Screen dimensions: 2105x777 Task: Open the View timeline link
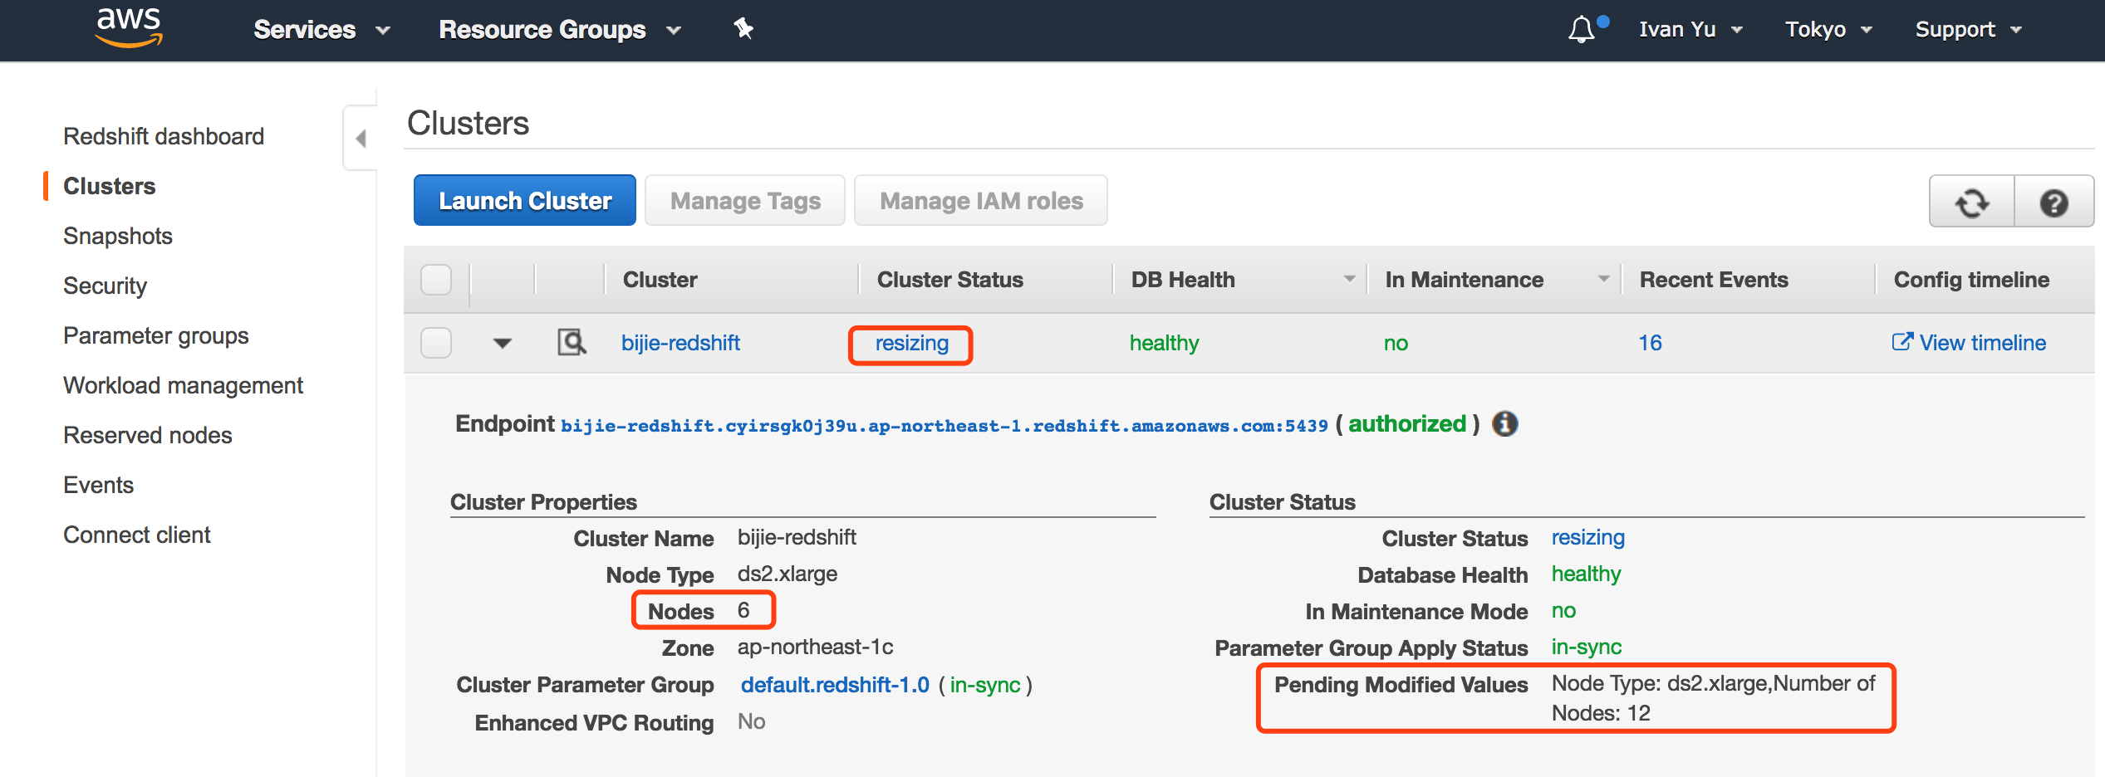pos(1983,343)
